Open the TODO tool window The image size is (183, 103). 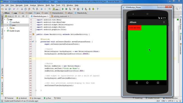57,98
